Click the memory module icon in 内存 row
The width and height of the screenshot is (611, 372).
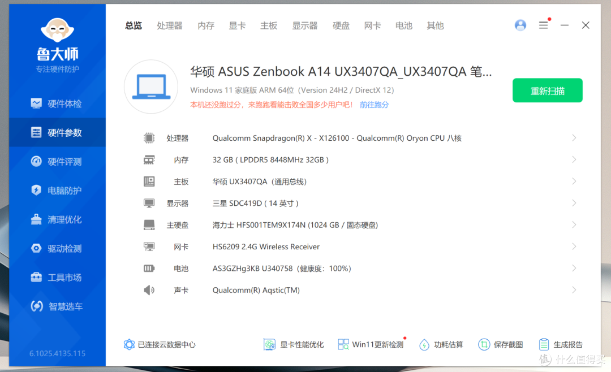coord(149,159)
